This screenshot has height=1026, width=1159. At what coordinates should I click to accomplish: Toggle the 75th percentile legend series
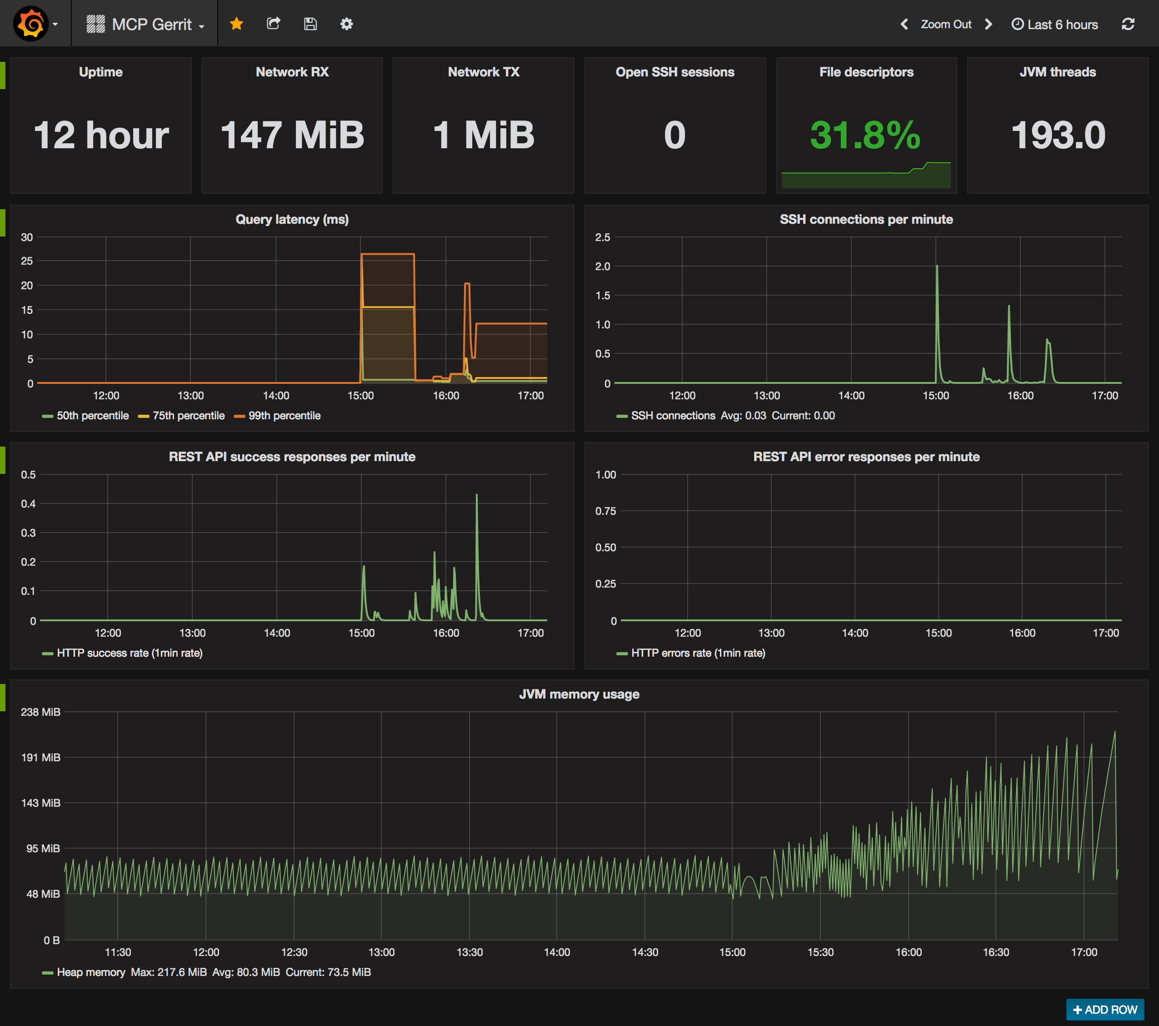188,416
